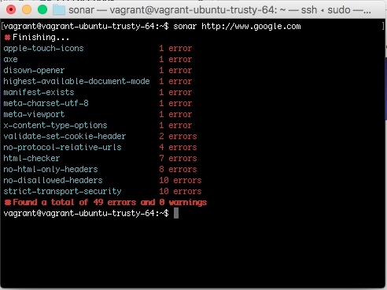Click the strict-transport-security rule name
This screenshot has height=290, width=387.
click(x=62, y=192)
